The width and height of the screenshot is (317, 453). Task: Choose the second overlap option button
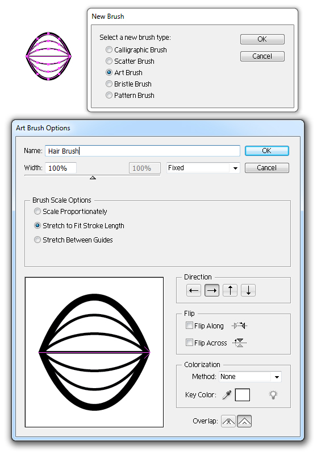(x=244, y=421)
